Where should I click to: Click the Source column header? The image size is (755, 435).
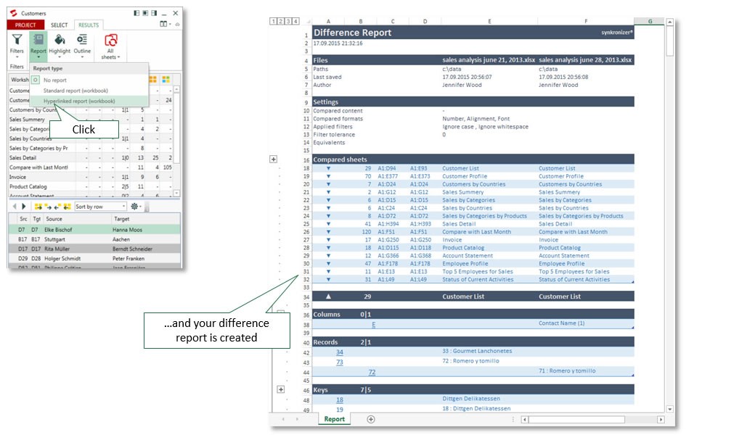(x=77, y=219)
